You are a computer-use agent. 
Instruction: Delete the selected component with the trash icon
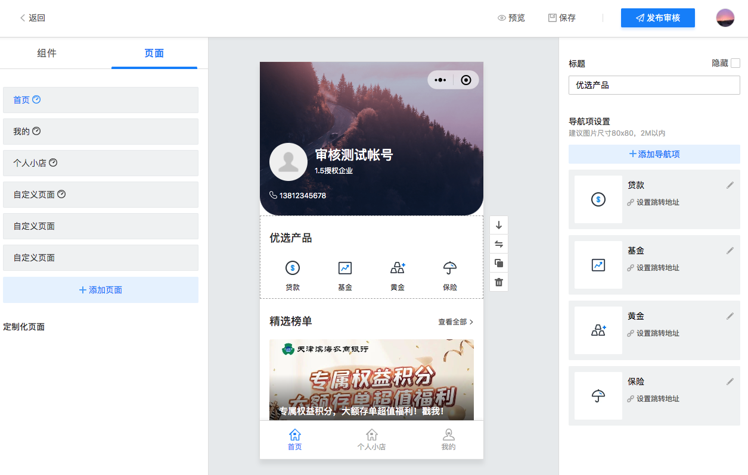click(x=499, y=282)
